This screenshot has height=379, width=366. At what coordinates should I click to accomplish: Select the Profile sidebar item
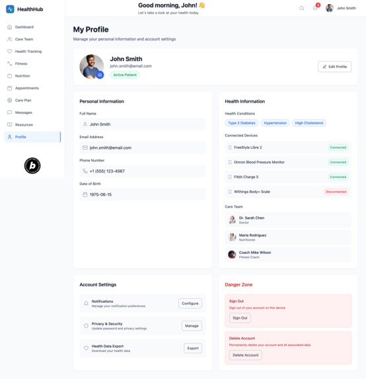click(32, 137)
